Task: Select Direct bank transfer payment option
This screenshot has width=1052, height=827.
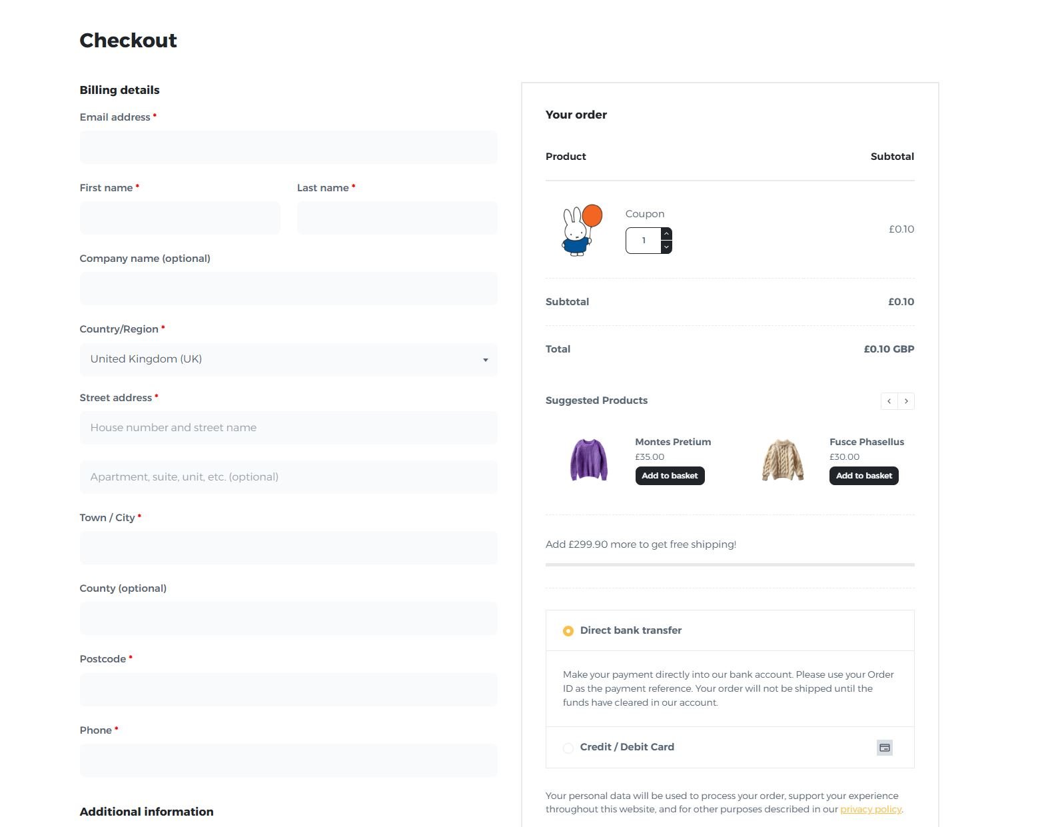Action: tap(568, 631)
